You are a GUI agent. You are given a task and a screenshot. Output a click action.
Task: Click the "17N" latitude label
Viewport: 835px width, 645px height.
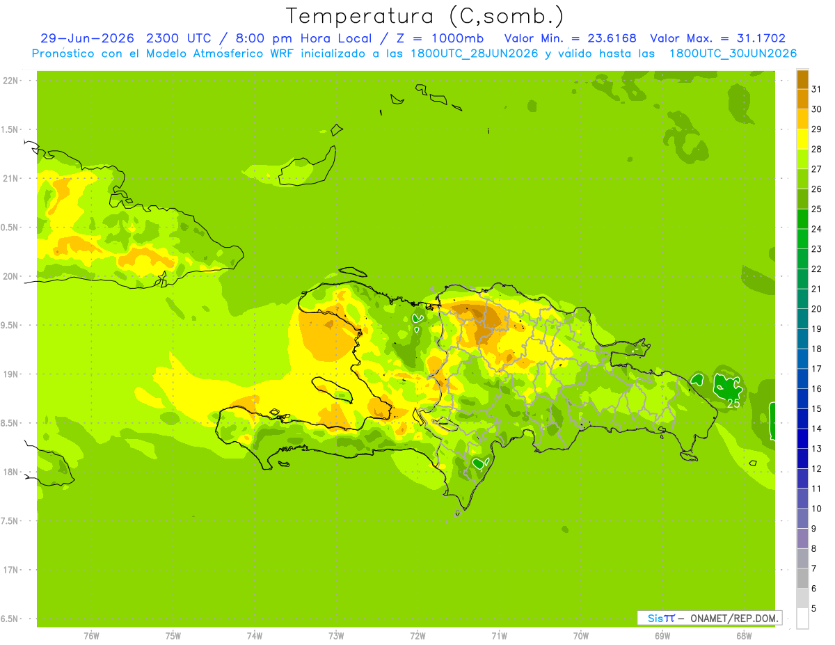point(11,570)
